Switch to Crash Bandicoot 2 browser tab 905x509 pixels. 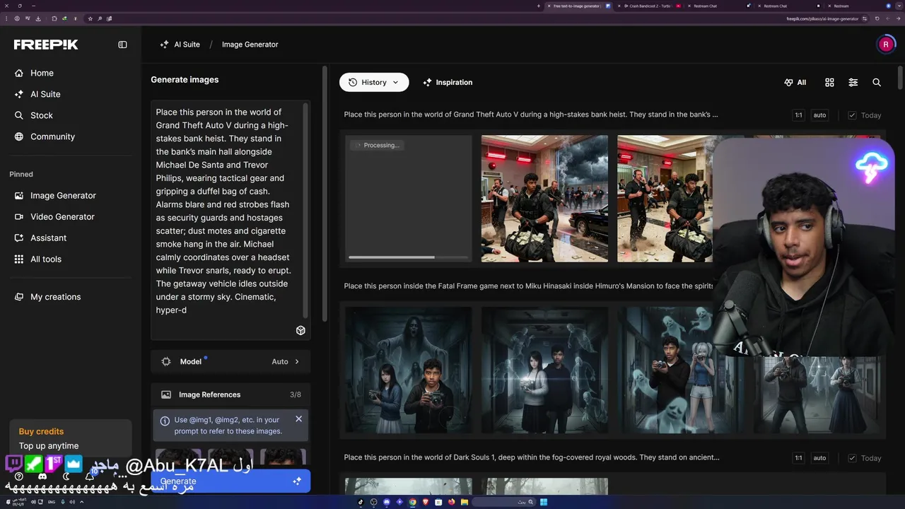tap(650, 6)
